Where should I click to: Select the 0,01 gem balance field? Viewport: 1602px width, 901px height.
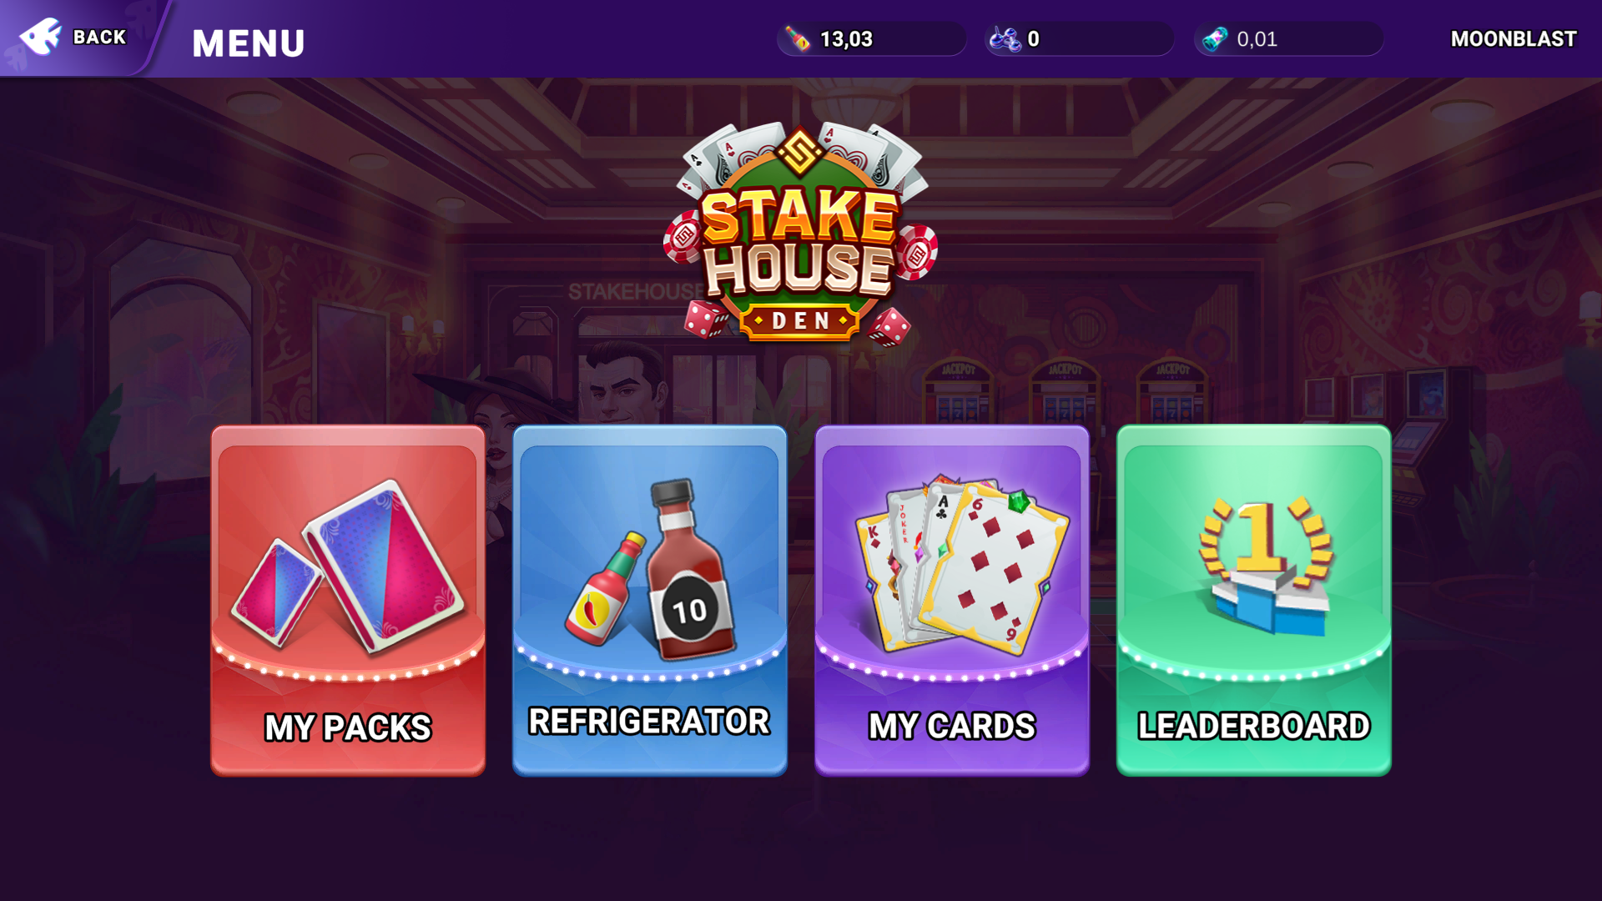(1289, 38)
